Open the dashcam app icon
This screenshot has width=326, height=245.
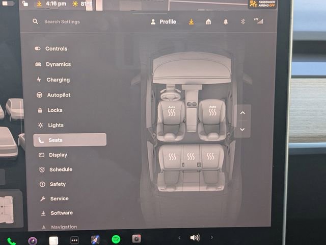pyautogui.click(x=137, y=239)
